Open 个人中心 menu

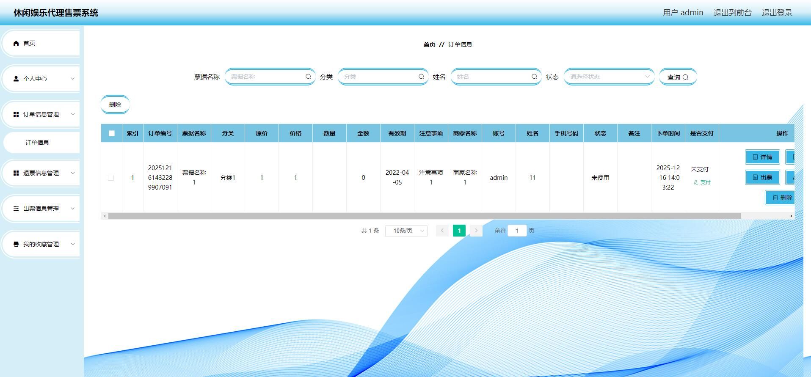[x=41, y=79]
